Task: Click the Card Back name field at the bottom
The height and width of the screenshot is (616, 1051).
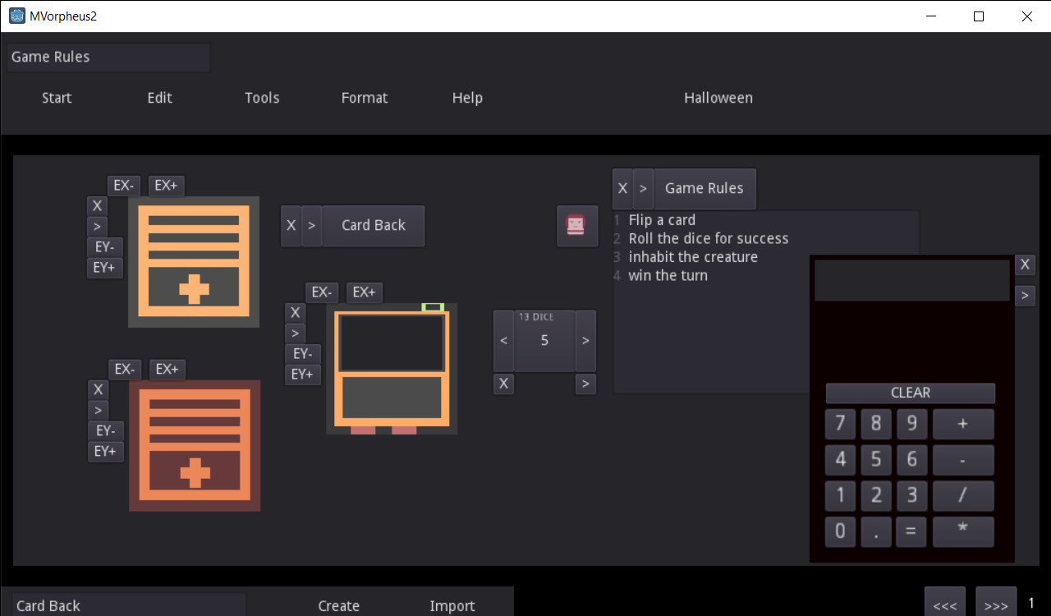Action: (x=127, y=605)
